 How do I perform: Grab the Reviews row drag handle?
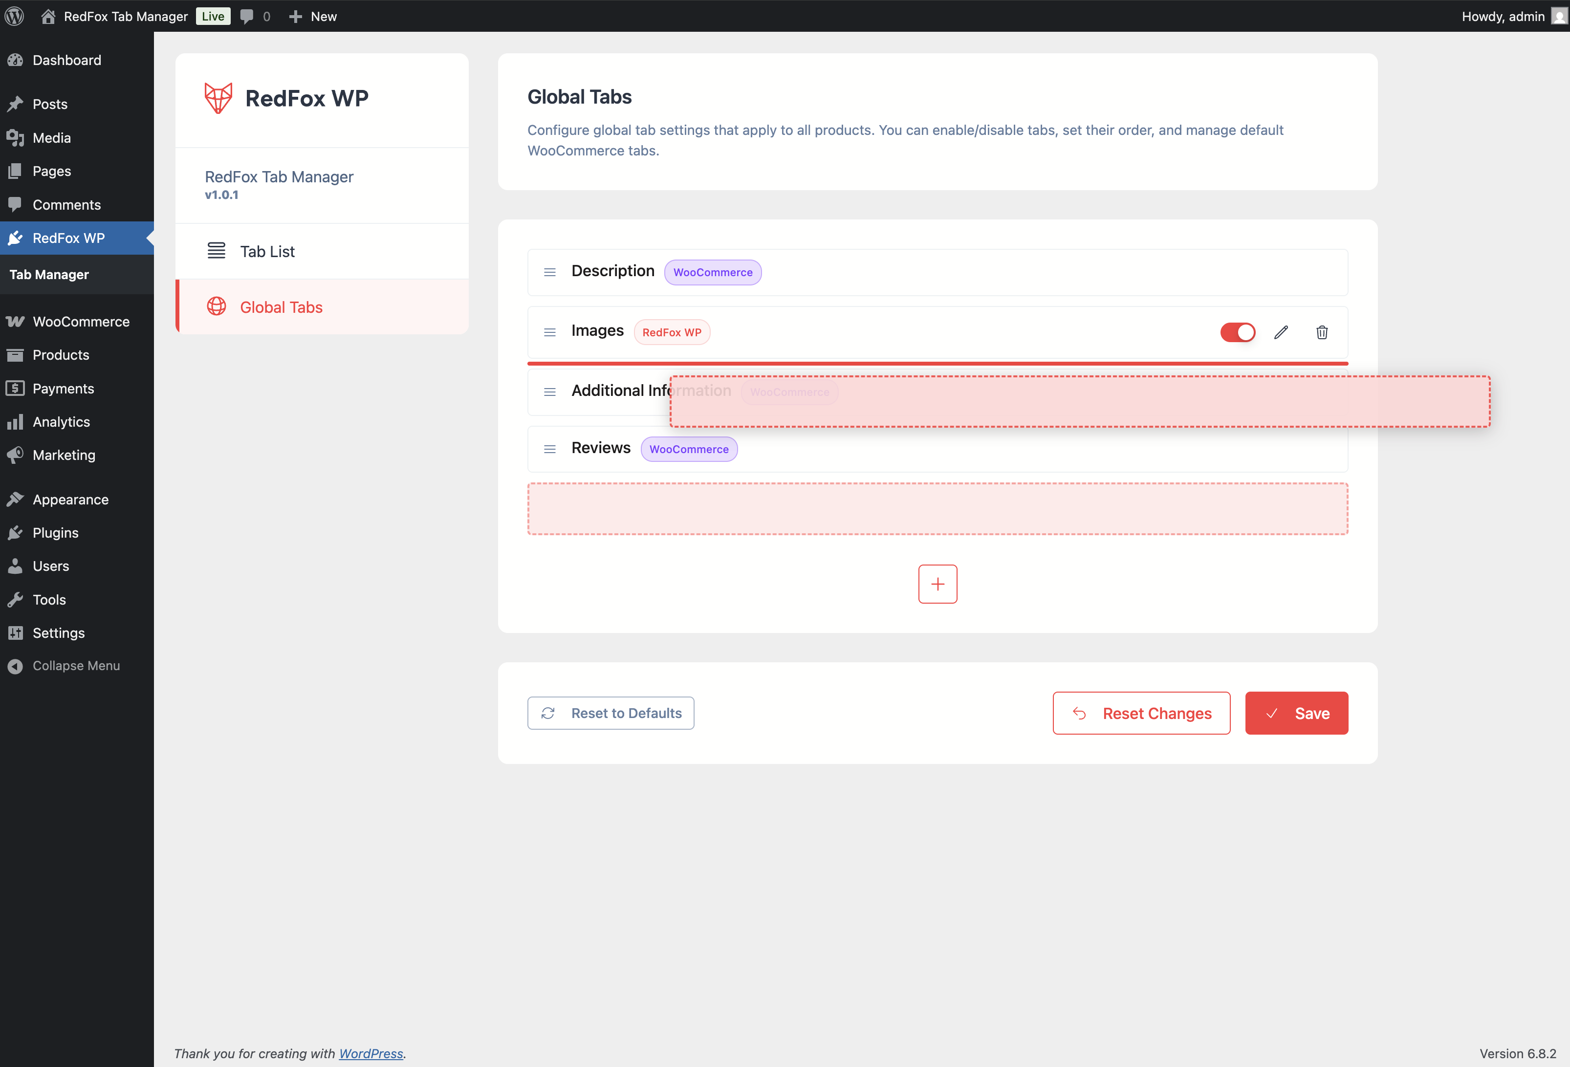point(550,449)
